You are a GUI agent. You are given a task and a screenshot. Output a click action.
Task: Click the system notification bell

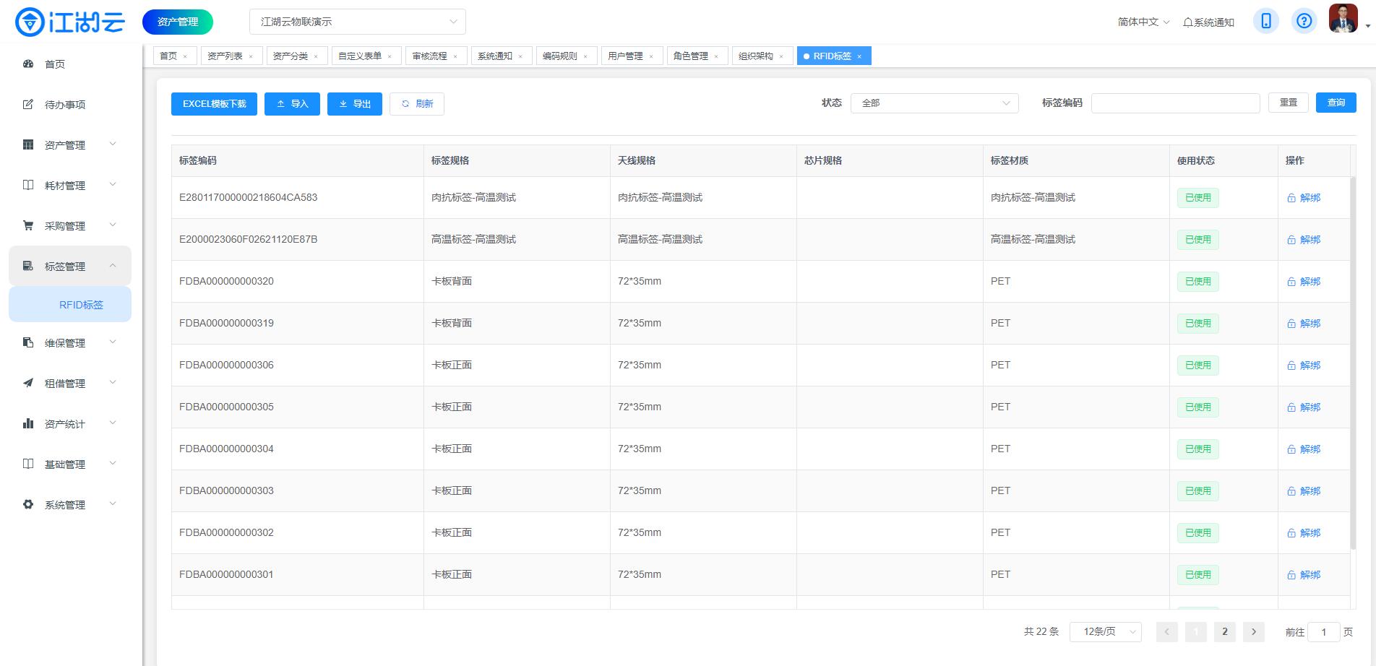[x=1208, y=22]
